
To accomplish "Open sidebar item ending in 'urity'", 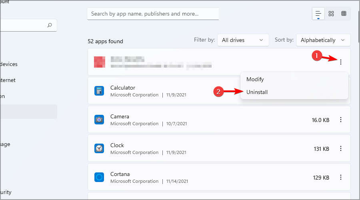I will (6, 192).
